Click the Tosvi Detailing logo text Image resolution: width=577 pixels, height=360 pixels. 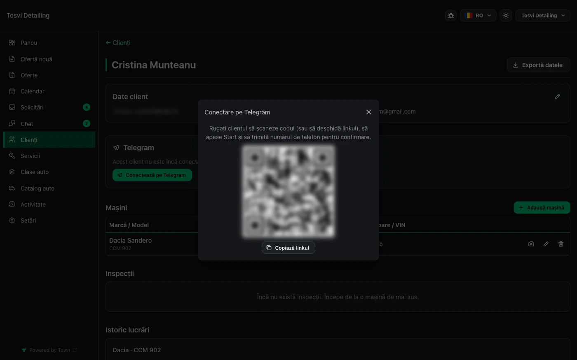click(28, 16)
